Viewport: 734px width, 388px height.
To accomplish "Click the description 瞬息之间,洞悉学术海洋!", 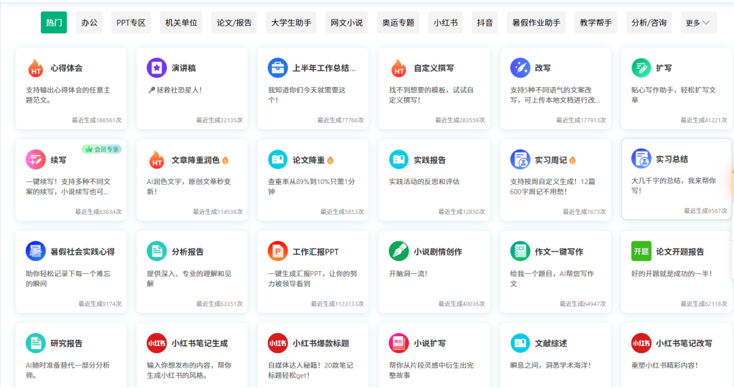I will 550,365.
